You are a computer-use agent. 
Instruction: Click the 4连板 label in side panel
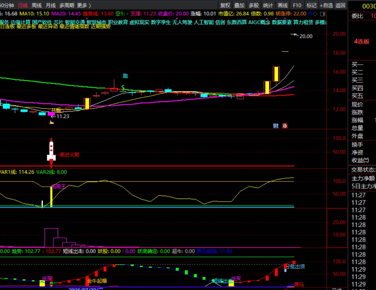pyautogui.click(x=361, y=42)
